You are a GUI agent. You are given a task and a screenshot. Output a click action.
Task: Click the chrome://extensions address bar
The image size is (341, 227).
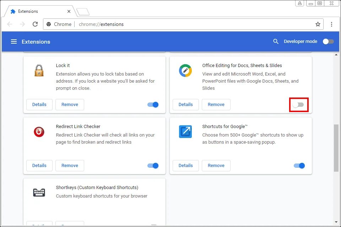click(x=178, y=24)
